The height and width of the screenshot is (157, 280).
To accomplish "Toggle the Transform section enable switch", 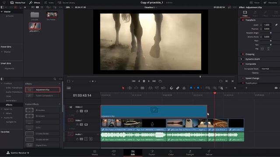I will (242, 20).
